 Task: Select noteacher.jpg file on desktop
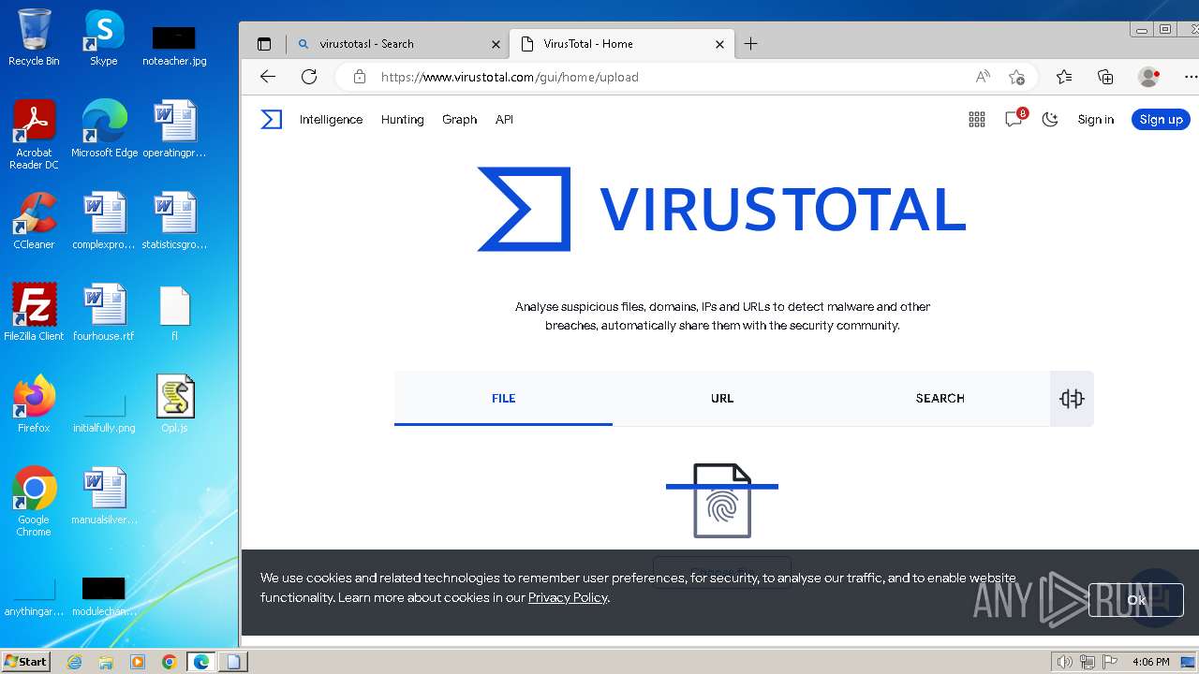point(174,46)
